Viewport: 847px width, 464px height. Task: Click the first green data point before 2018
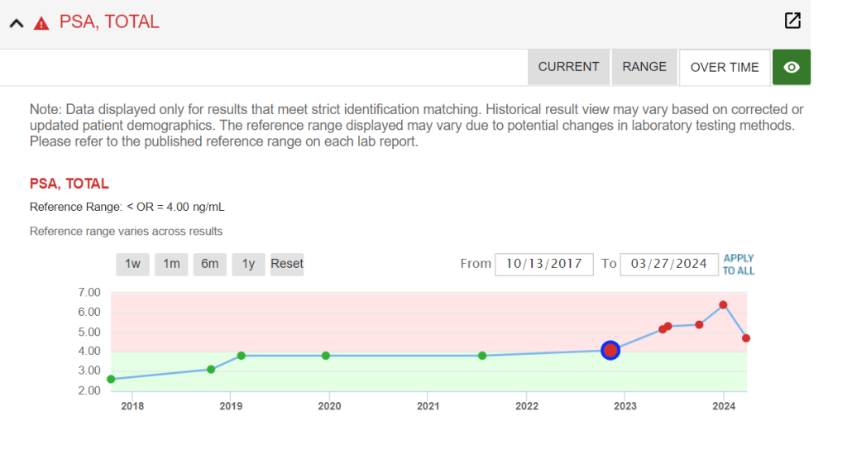[x=112, y=379]
